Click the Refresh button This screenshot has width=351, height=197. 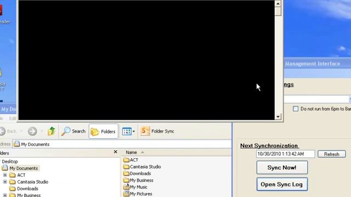[331, 154]
